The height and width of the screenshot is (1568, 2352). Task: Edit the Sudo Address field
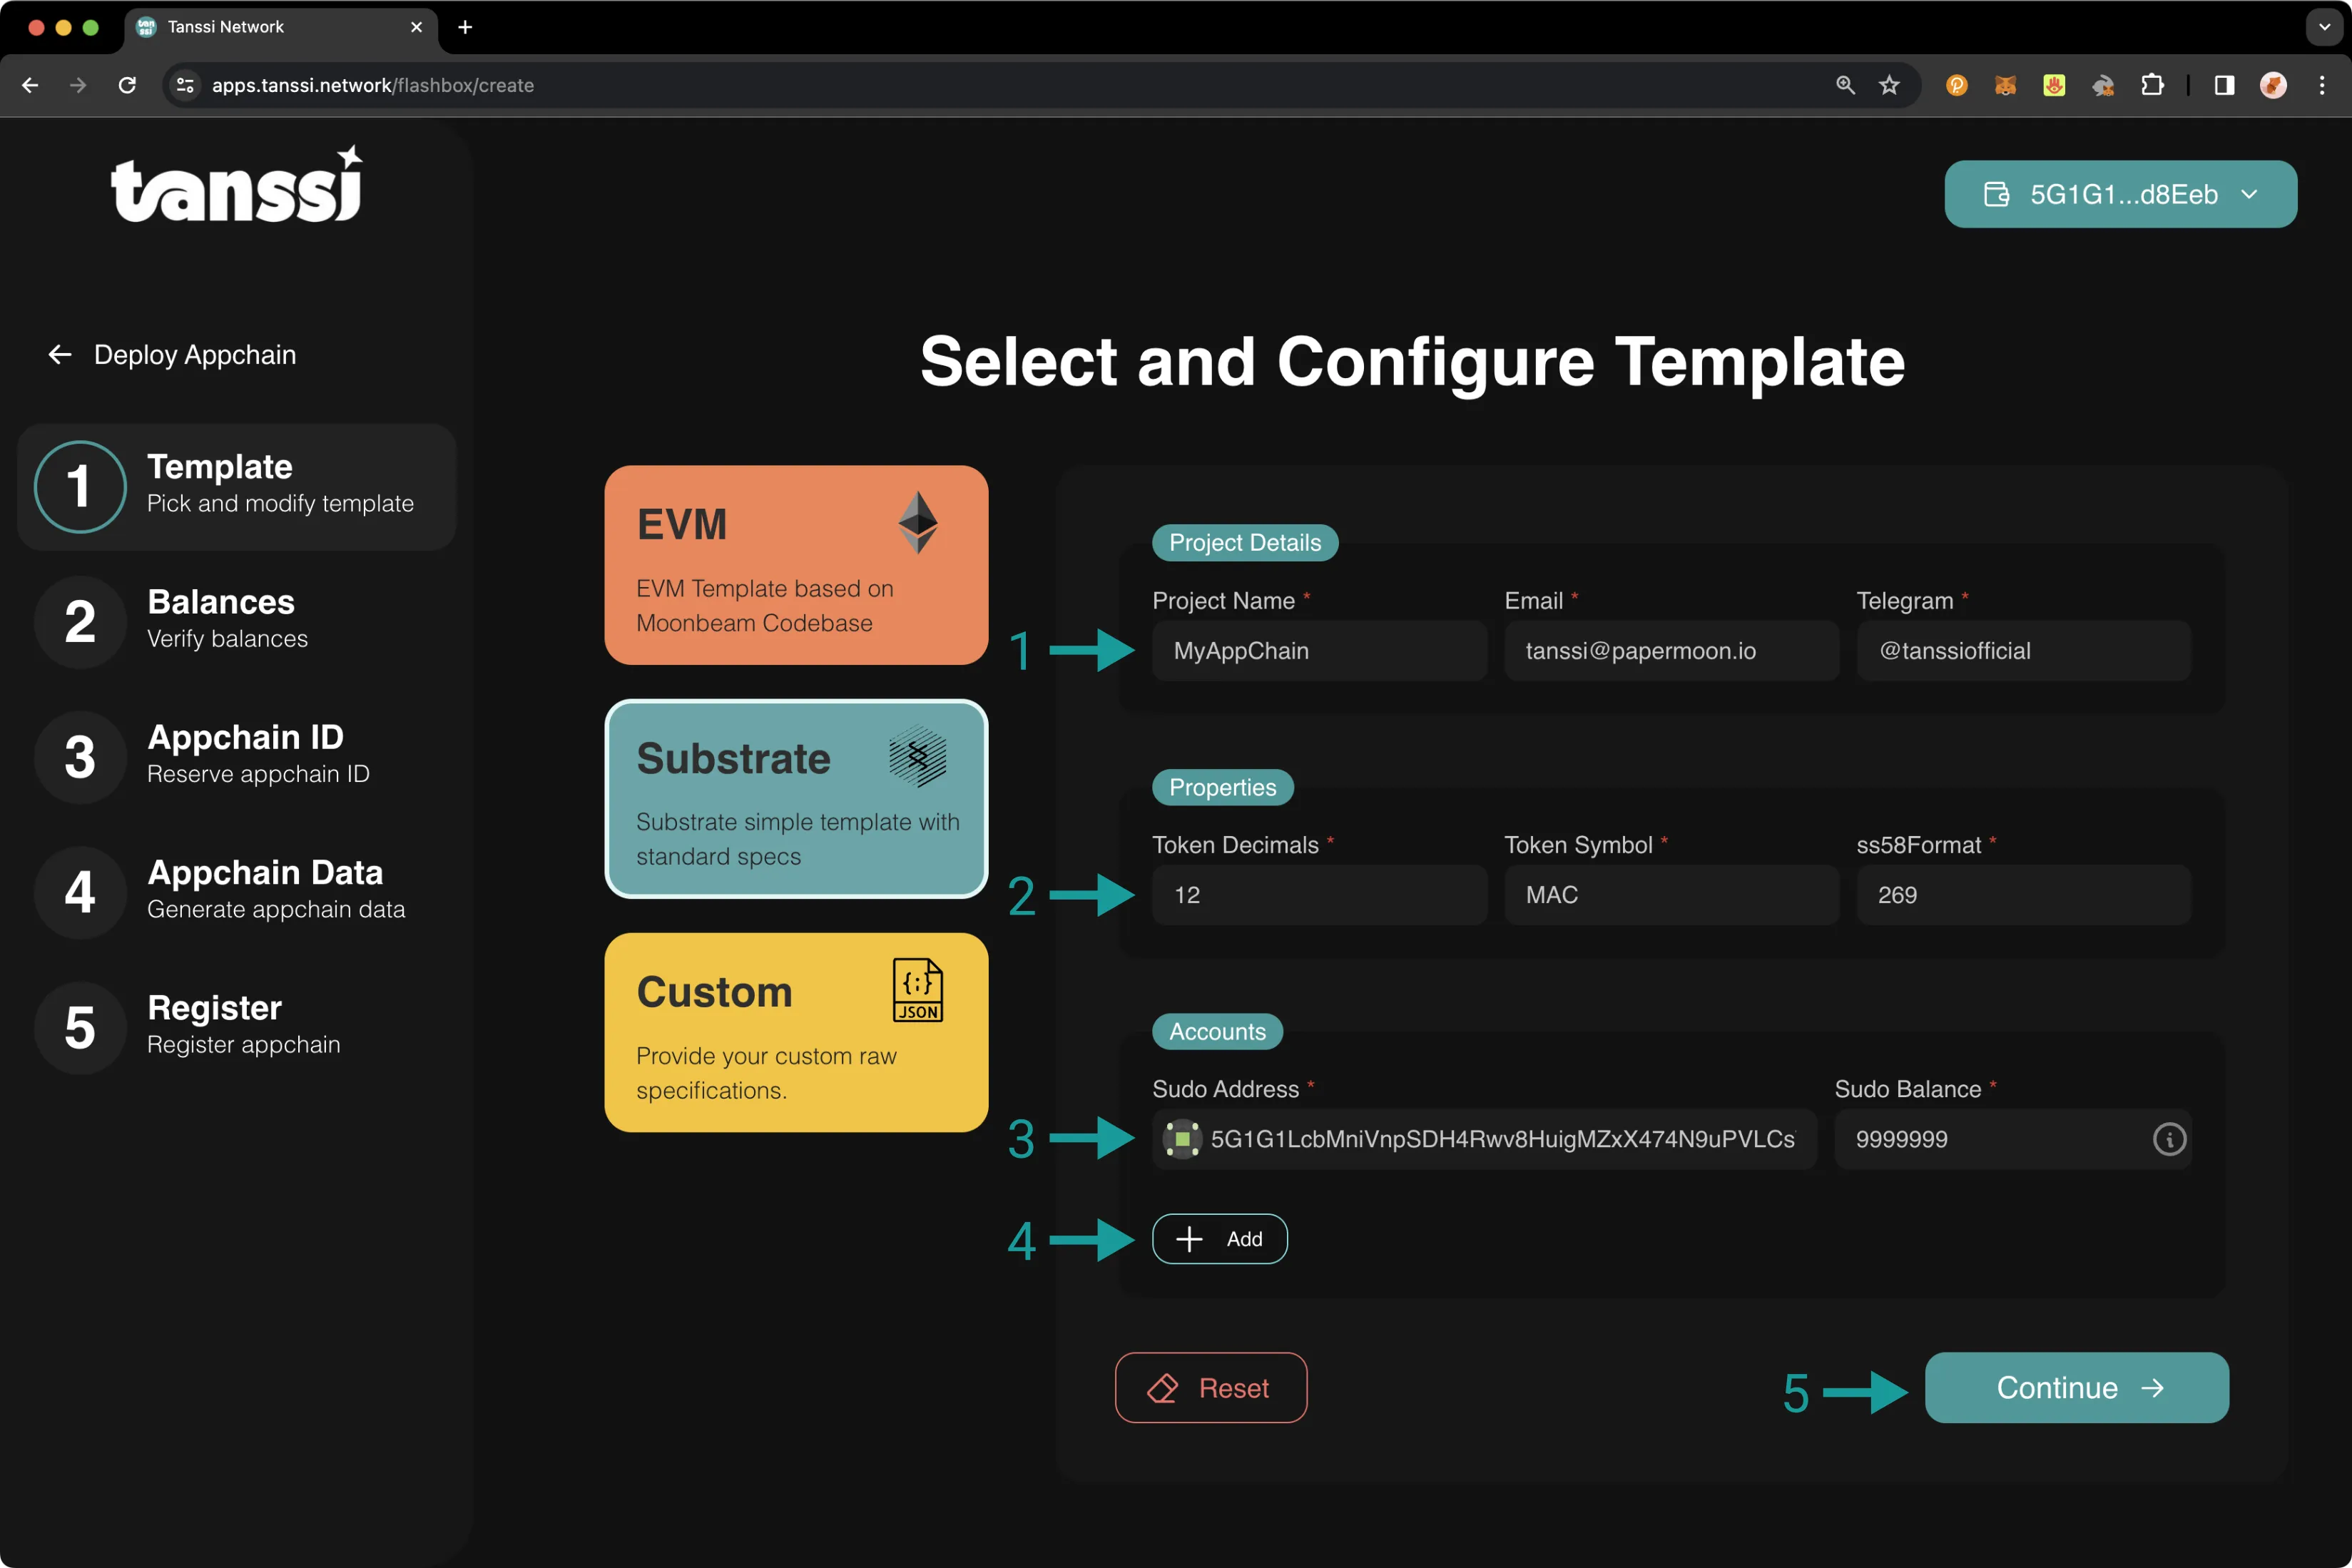click(x=1484, y=1139)
